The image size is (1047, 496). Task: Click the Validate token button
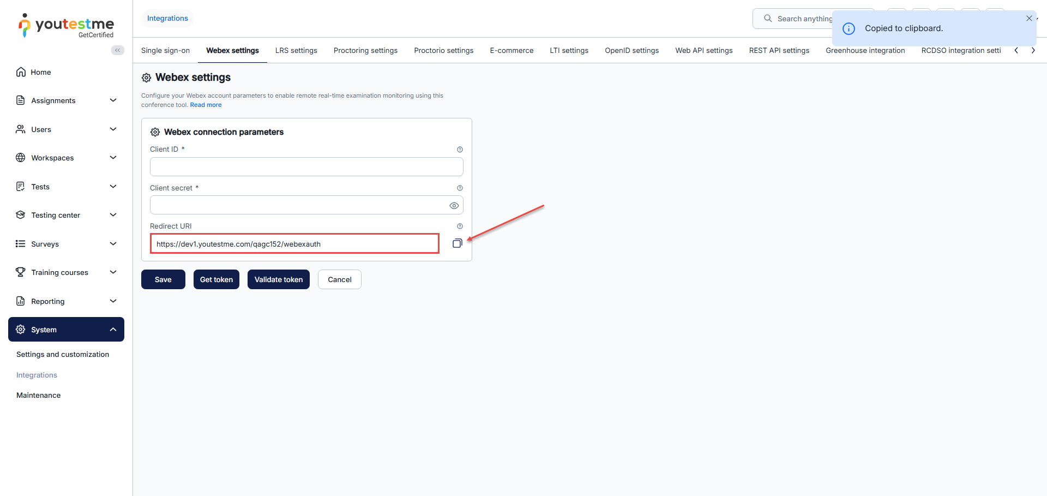[x=278, y=279]
